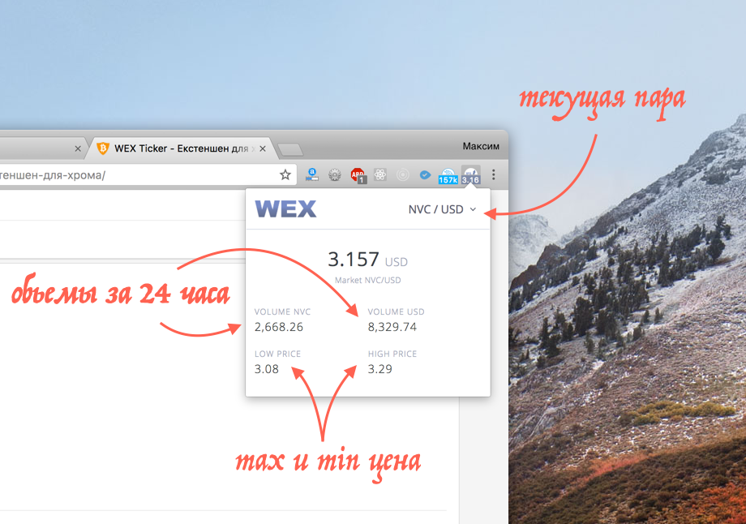Open the 157k badge extension icon
746x524 pixels.
click(x=448, y=176)
